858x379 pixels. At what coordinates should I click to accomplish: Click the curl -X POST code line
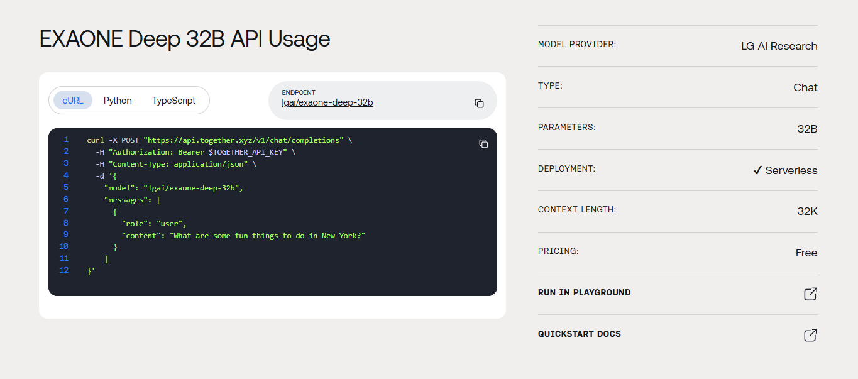[219, 140]
